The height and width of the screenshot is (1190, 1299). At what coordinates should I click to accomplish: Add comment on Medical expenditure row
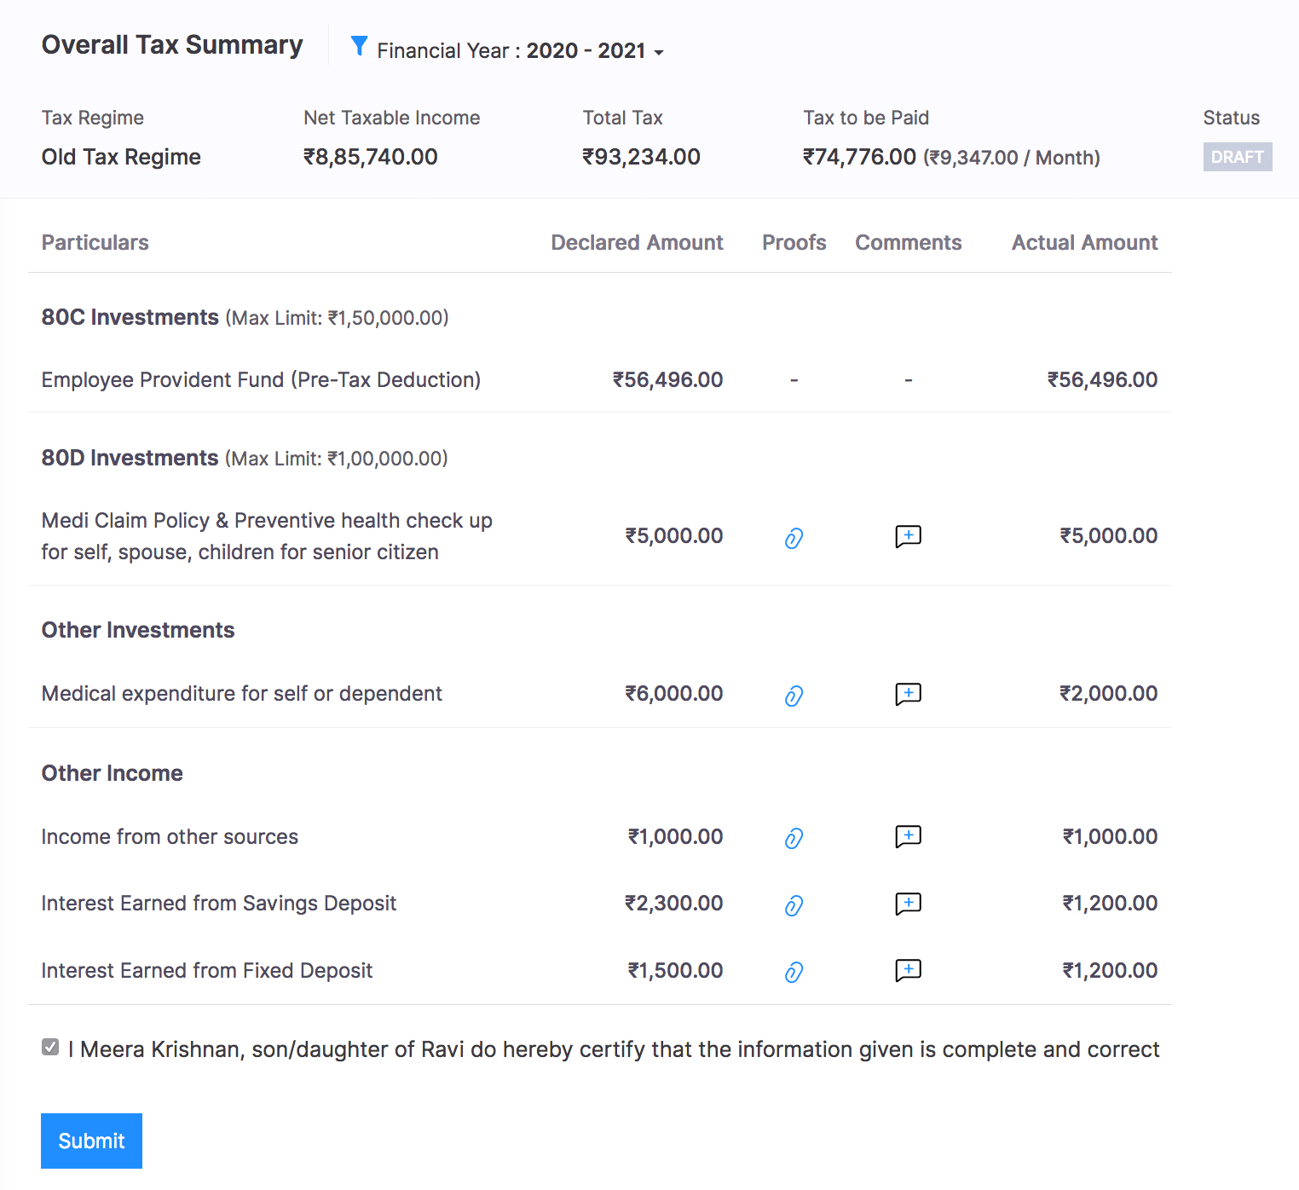point(908,694)
